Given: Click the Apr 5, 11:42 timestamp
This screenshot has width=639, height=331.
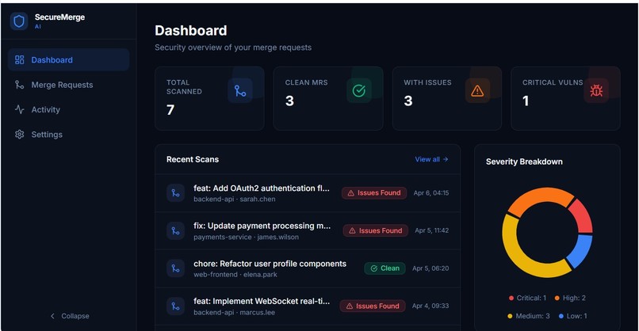Looking at the screenshot, I should [x=432, y=230].
